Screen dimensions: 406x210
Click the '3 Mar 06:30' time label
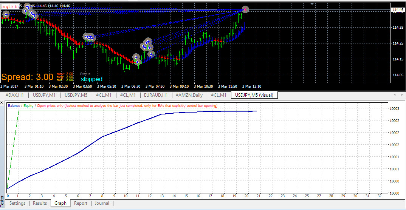(x=131, y=86)
